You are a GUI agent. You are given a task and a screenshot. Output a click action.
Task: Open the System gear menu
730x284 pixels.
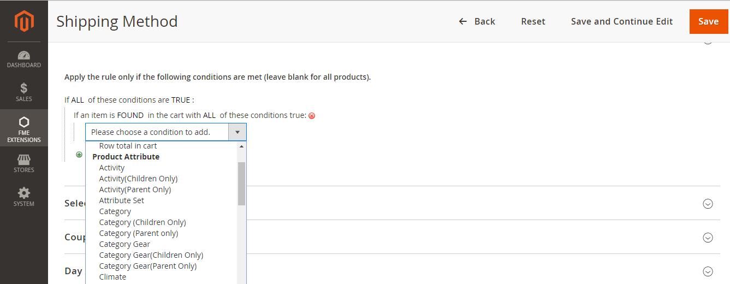[24, 197]
